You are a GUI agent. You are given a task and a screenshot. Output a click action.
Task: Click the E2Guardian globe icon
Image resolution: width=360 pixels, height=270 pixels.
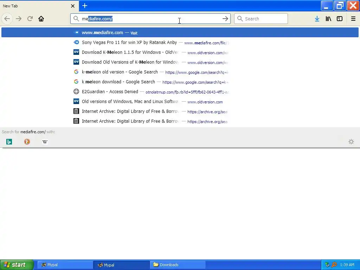tap(76, 92)
